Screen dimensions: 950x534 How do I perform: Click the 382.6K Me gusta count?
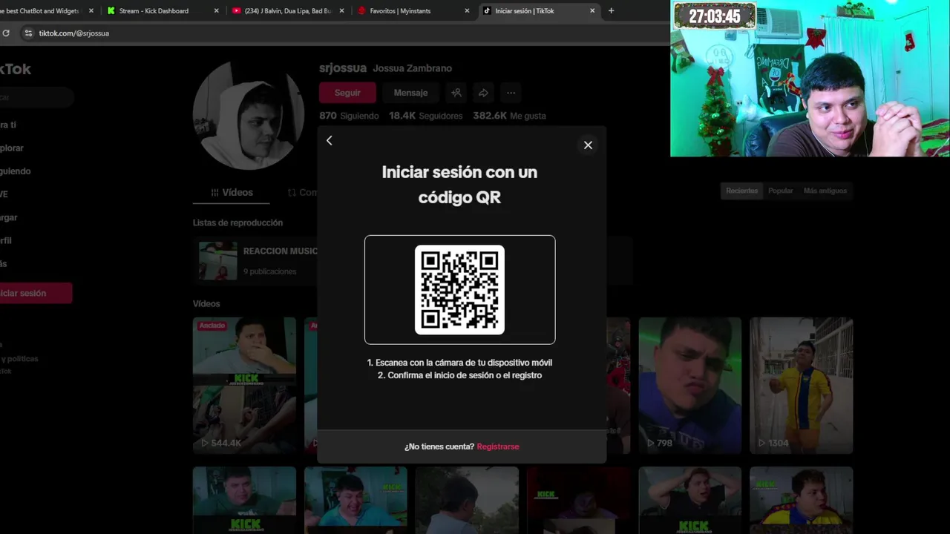click(x=509, y=116)
